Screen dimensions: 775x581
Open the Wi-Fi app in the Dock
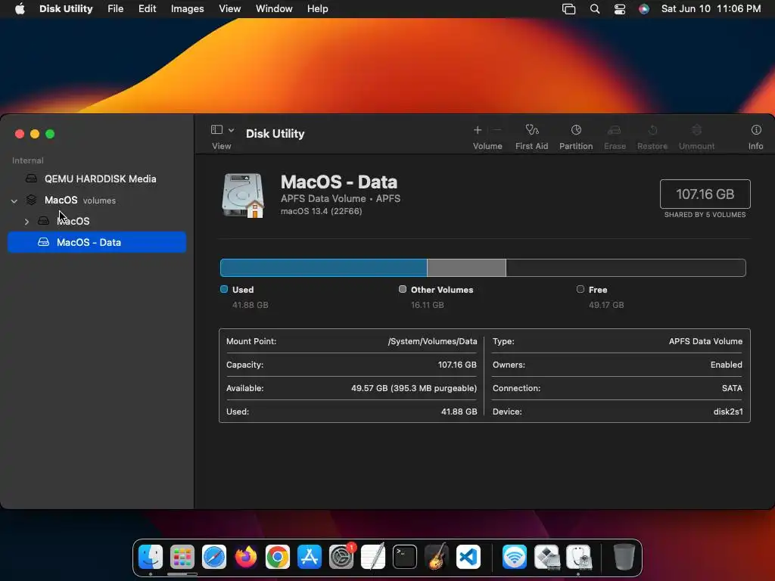pyautogui.click(x=515, y=558)
